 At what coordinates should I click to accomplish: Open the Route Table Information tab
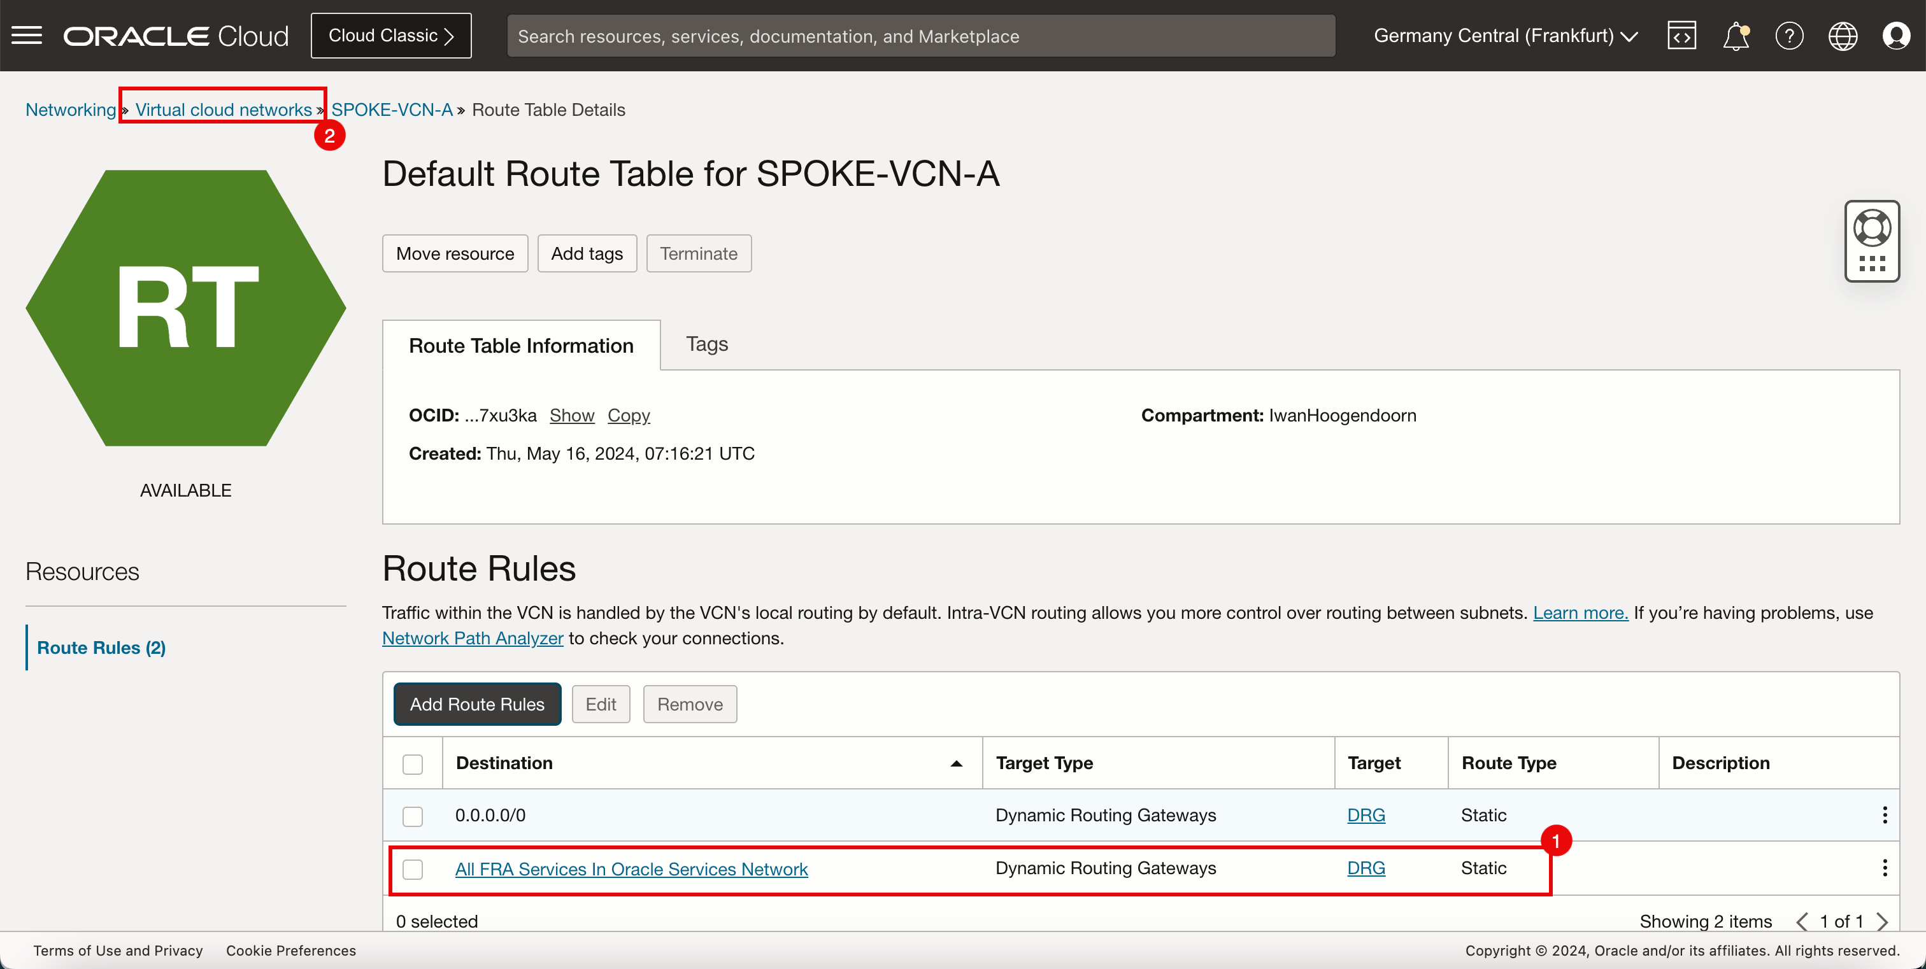520,345
